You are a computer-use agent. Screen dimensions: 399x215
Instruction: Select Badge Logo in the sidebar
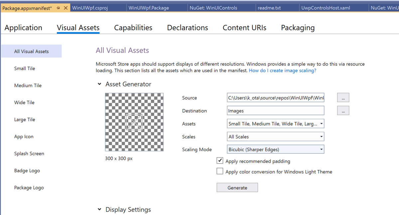(x=27, y=170)
